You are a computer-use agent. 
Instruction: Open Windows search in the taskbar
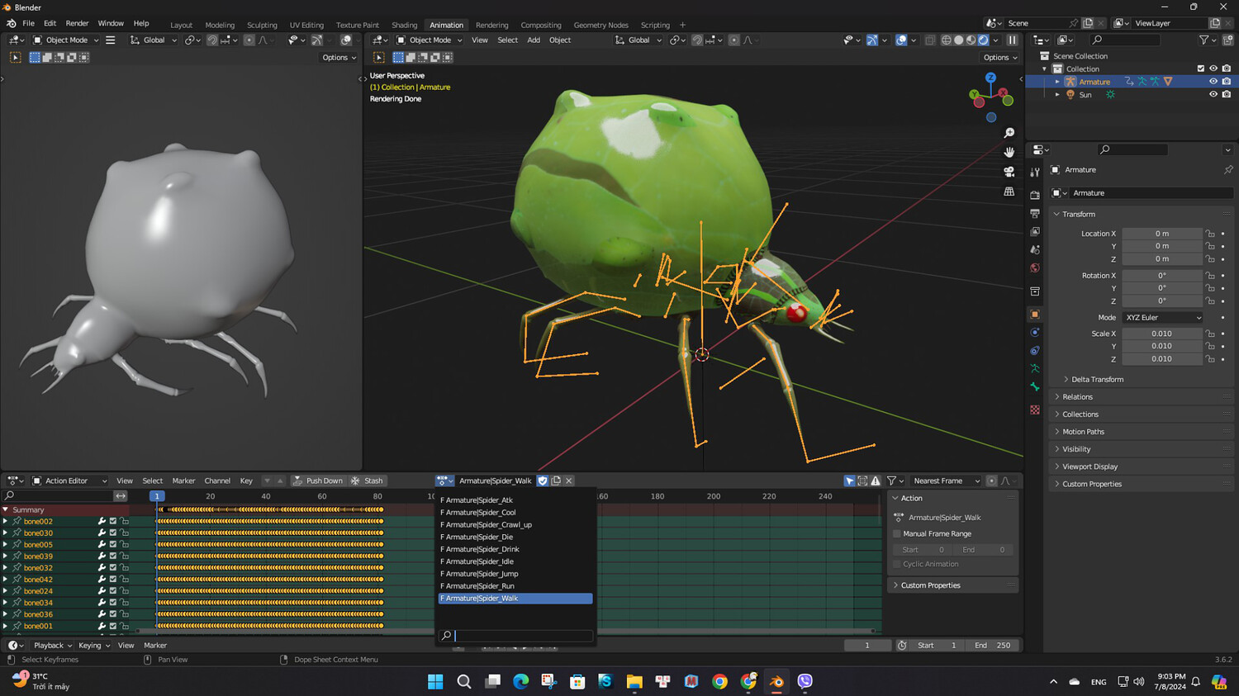point(464,681)
